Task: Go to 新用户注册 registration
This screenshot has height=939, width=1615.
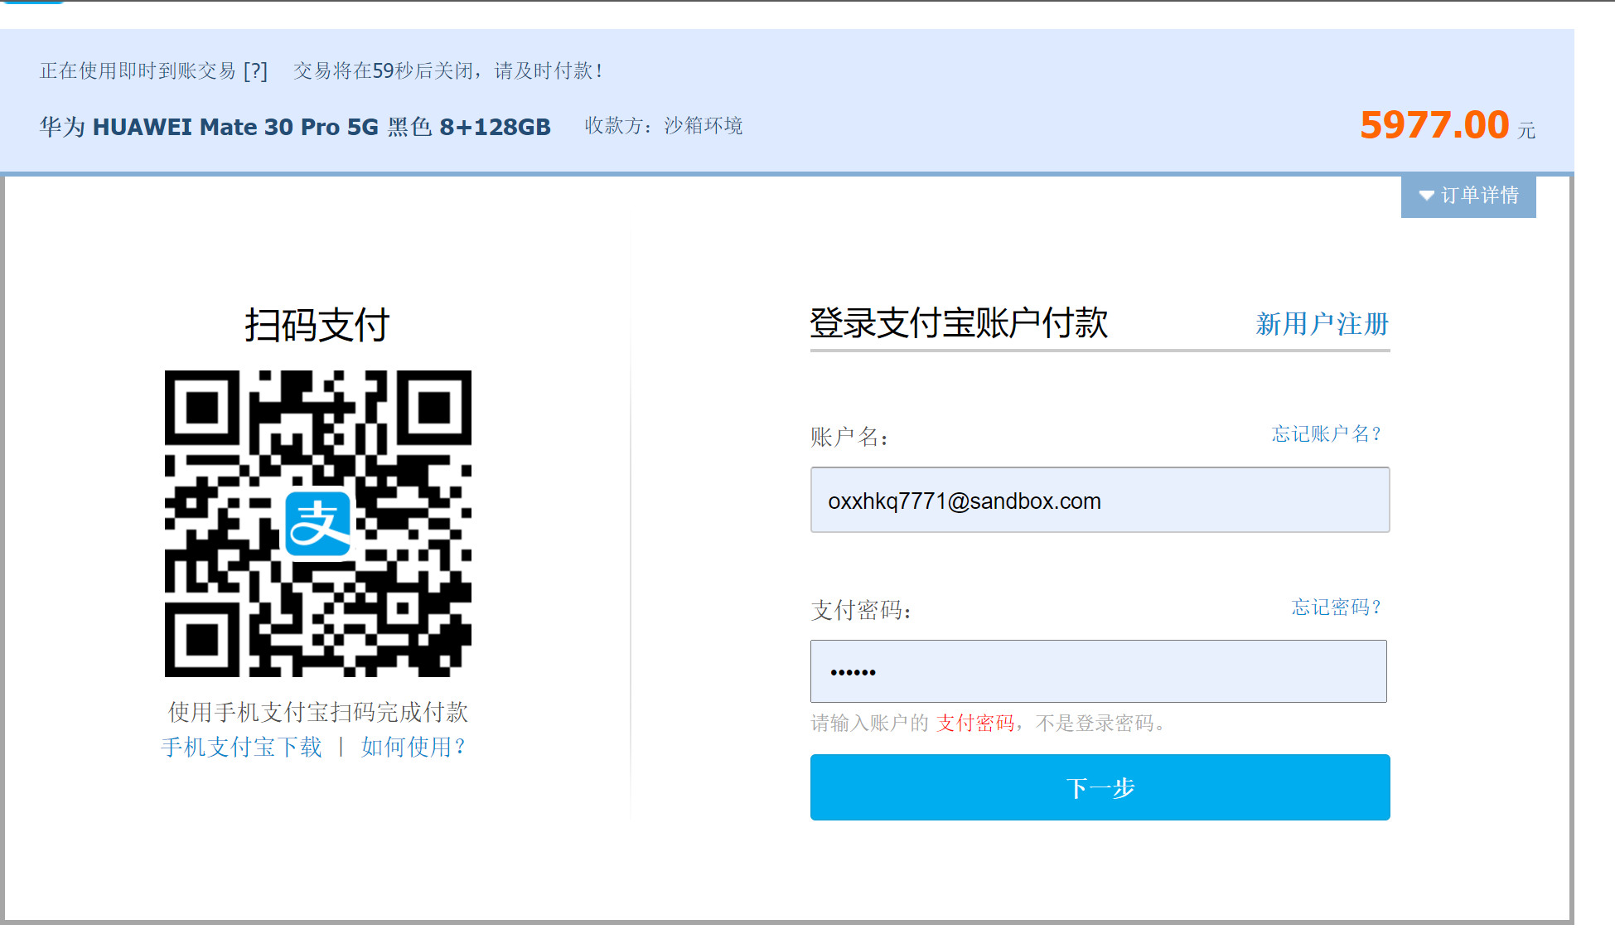Action: coord(1322,324)
